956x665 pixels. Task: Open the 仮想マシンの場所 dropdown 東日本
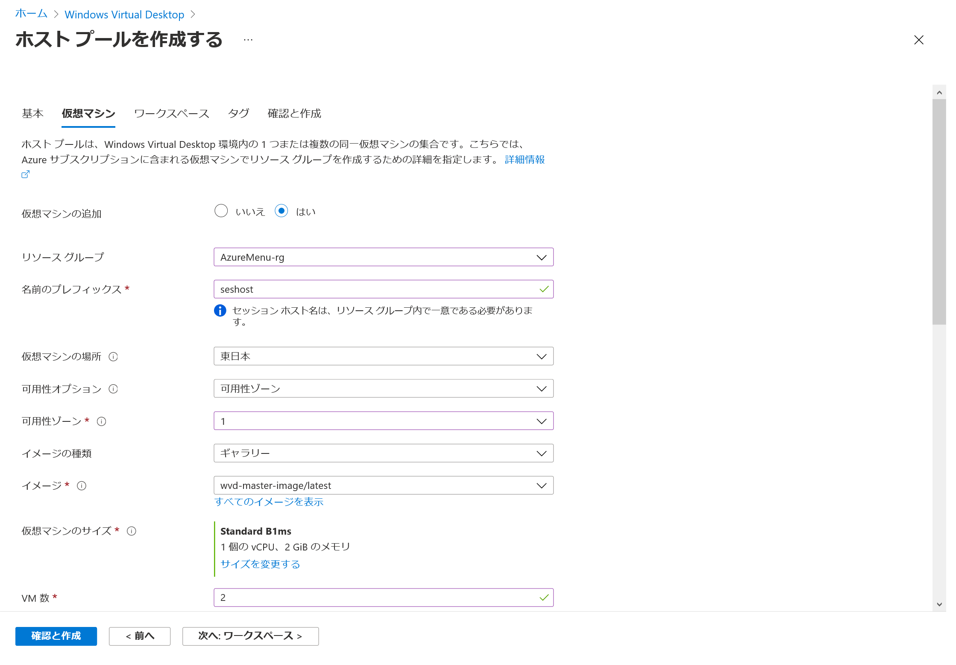coord(384,356)
